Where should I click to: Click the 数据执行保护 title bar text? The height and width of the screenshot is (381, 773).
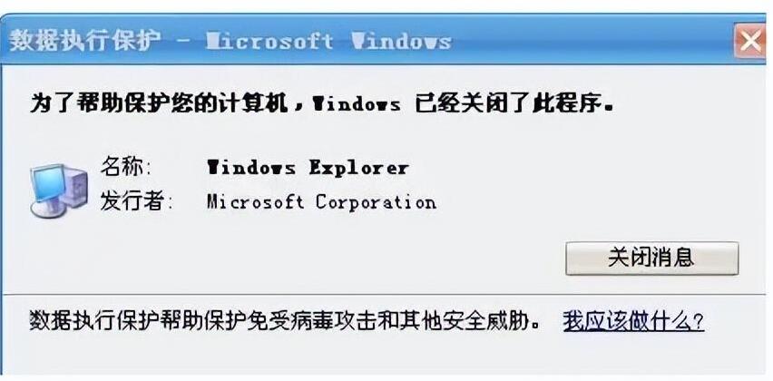tap(85, 41)
